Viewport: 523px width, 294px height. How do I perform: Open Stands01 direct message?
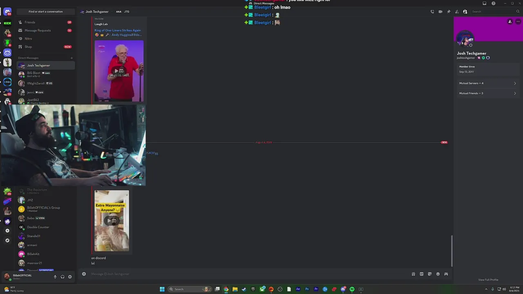(46, 236)
